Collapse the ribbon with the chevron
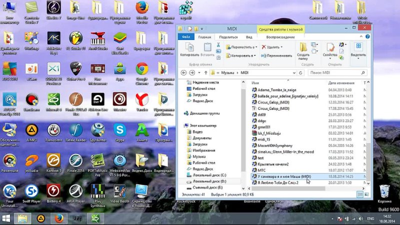The width and height of the screenshot is (400, 225). click(361, 36)
